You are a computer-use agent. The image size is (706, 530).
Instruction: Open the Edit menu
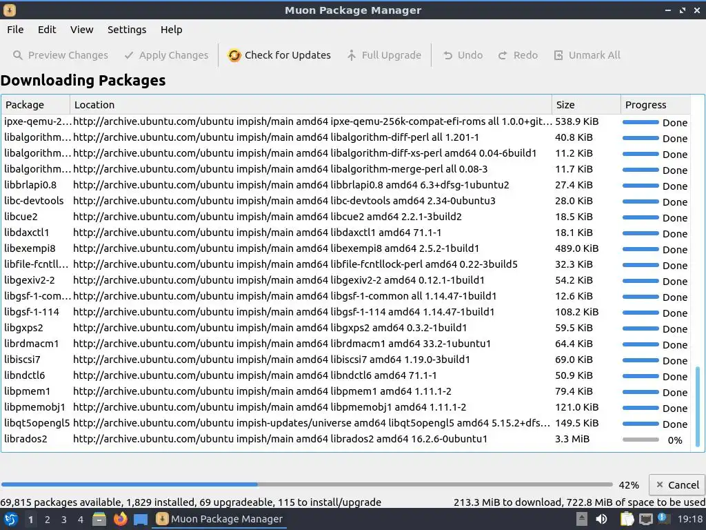(x=47, y=30)
